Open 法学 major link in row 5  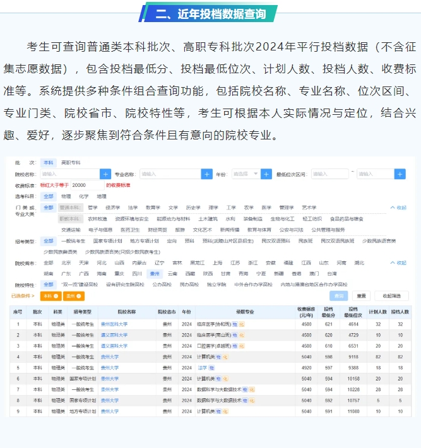tap(202, 368)
